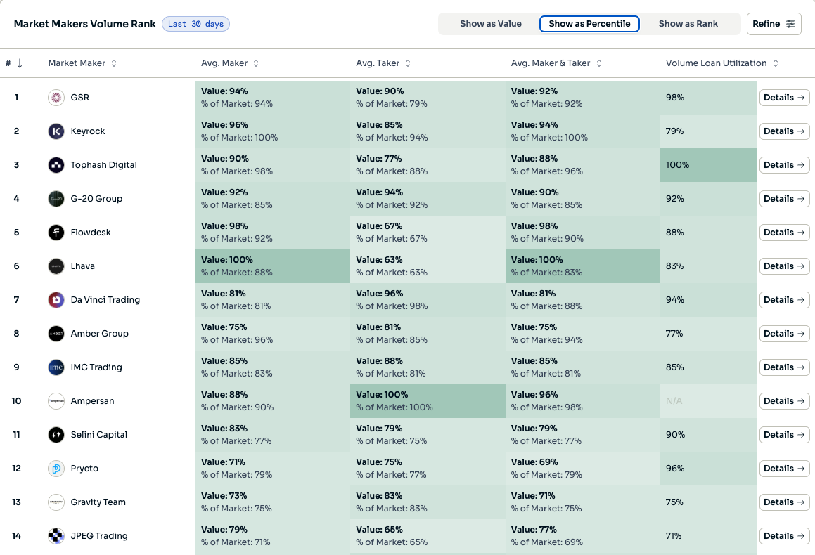Viewport: 815px width, 555px height.
Task: Click Tophash Digital's 100% loan utilization cell
Action: (708, 165)
